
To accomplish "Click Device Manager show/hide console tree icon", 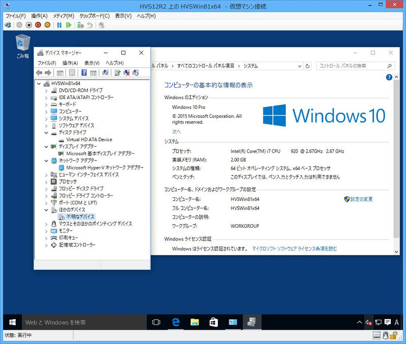I will tap(60, 73).
